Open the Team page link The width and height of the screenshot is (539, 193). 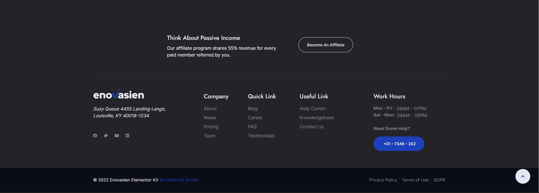click(x=209, y=136)
